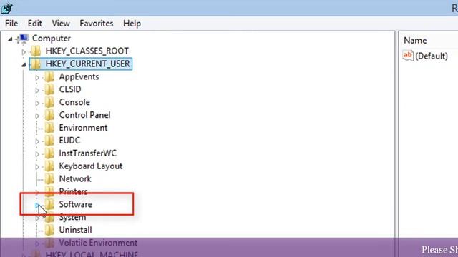Expand the Console key
The width and height of the screenshot is (458, 257).
coord(37,103)
